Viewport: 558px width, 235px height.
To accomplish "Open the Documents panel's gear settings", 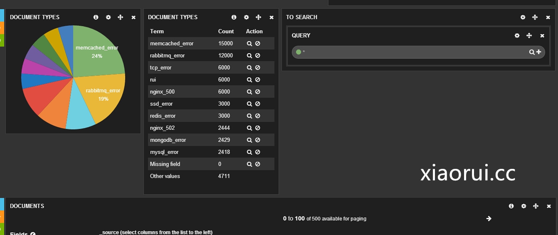I will (523, 206).
